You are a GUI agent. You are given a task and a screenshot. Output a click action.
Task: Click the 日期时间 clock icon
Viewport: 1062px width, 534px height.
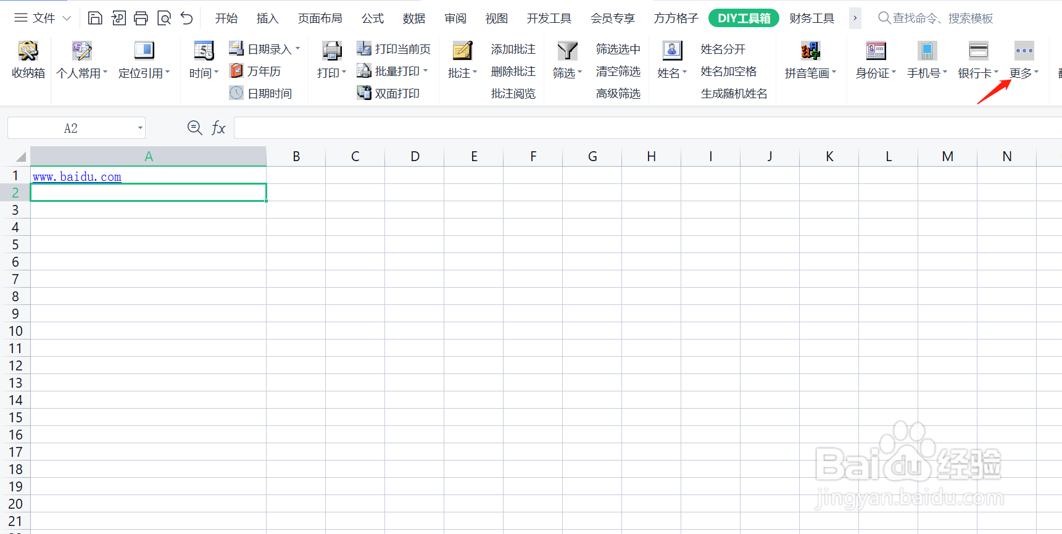(236, 93)
